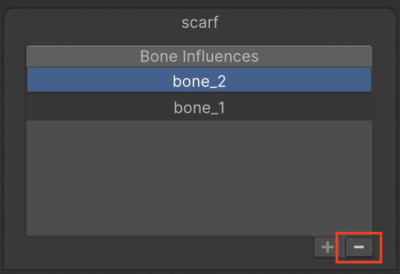Click the scarf title label
The height and width of the screenshot is (274, 400).
(199, 22)
